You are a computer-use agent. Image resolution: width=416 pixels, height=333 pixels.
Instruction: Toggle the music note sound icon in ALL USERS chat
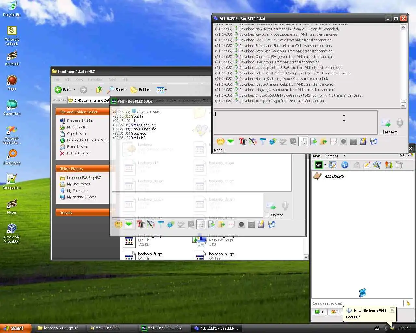pos(303,141)
